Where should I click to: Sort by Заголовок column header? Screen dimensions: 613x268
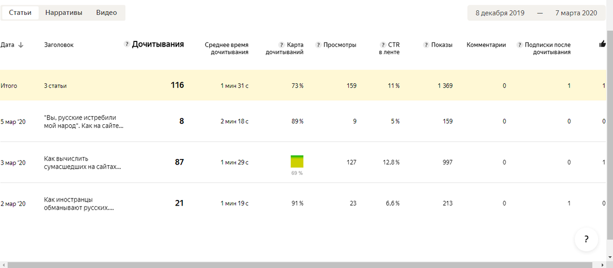[x=59, y=45]
